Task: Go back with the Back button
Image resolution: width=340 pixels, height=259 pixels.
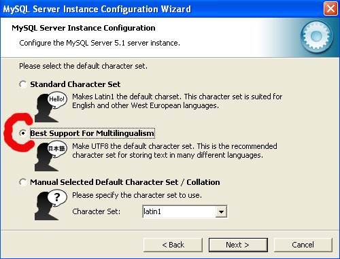Action: click(173, 245)
